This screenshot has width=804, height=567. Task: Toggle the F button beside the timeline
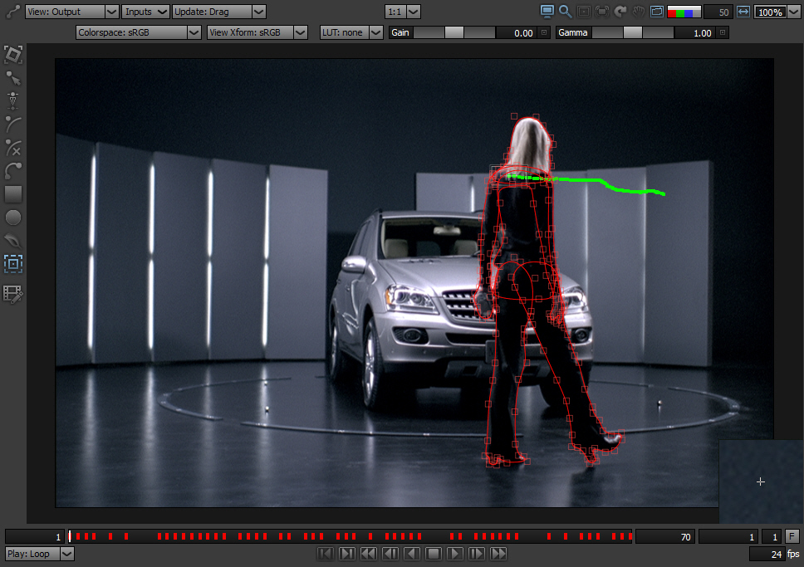point(792,536)
